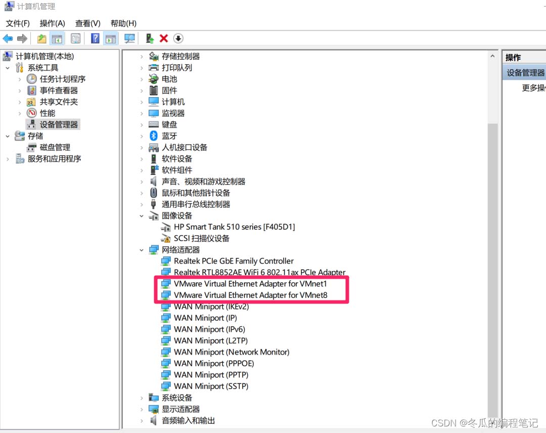The width and height of the screenshot is (546, 433).
Task: Collapse the 存储 node in left tree
Action: (8, 136)
